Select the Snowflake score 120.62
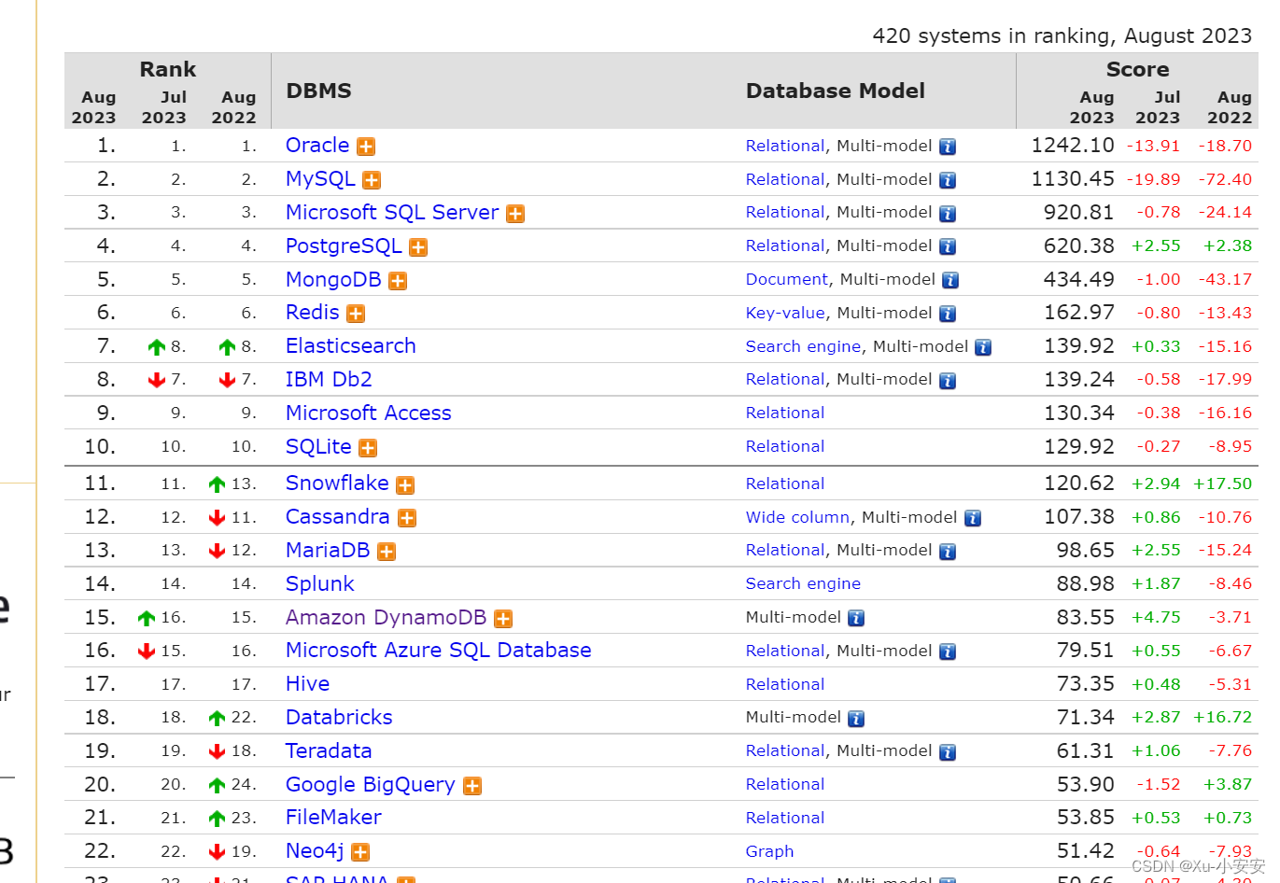This screenshot has width=1280, height=883. tap(1079, 484)
